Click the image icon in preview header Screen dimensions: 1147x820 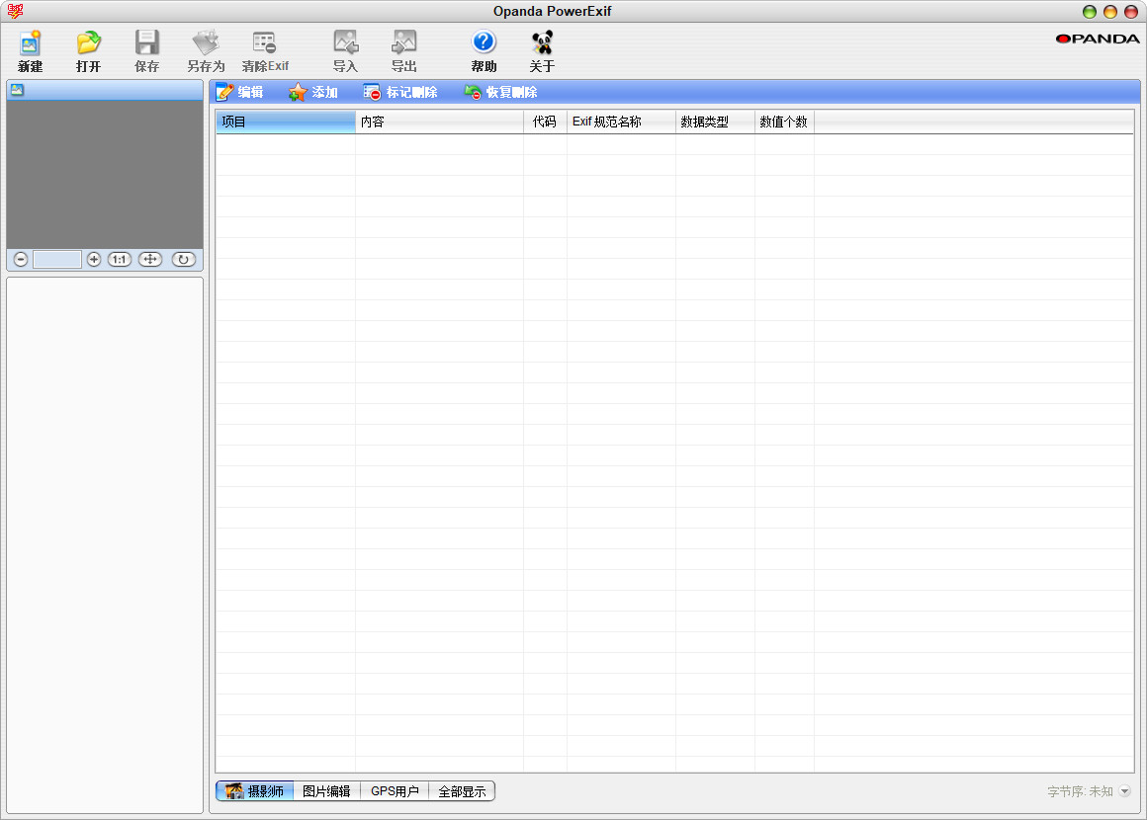pyautogui.click(x=17, y=90)
